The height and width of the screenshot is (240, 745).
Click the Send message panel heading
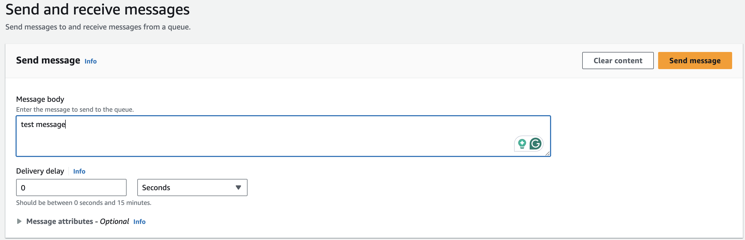pyautogui.click(x=48, y=60)
